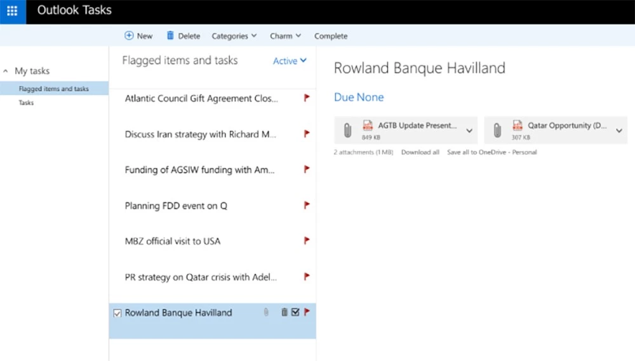Open the Discuss Iran strategy task

pyautogui.click(x=200, y=134)
